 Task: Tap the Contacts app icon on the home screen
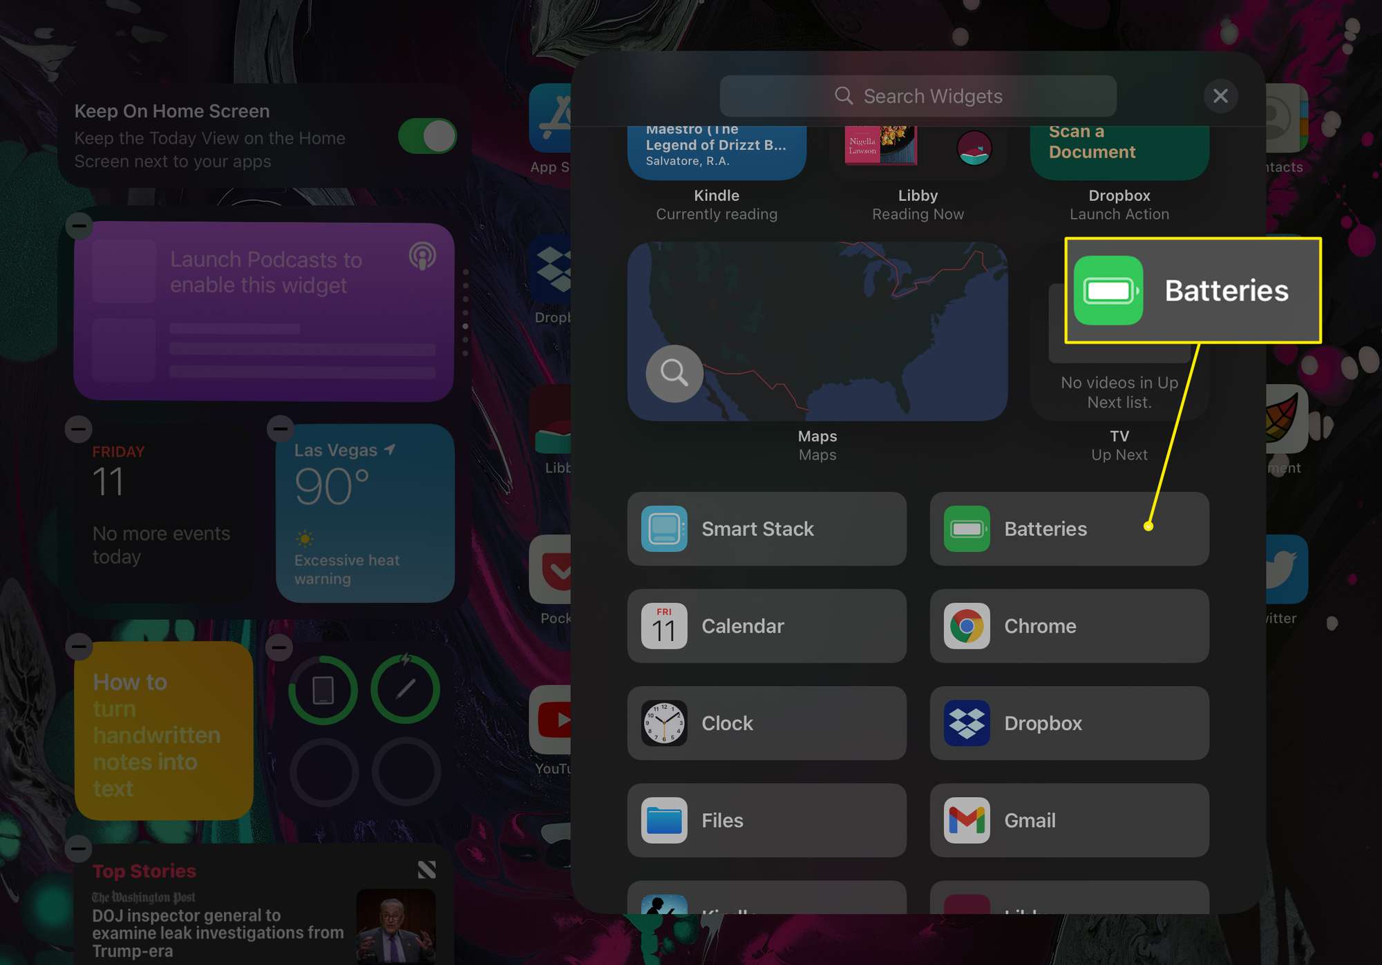click(1287, 118)
